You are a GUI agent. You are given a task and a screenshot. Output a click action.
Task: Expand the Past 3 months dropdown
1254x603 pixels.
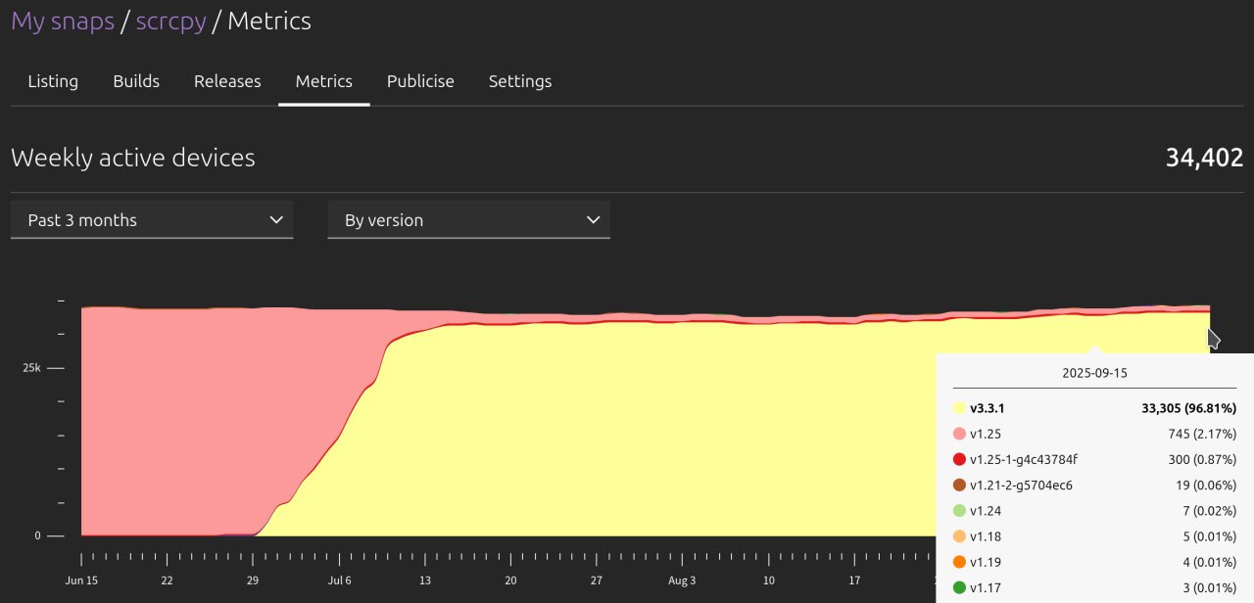pos(152,220)
